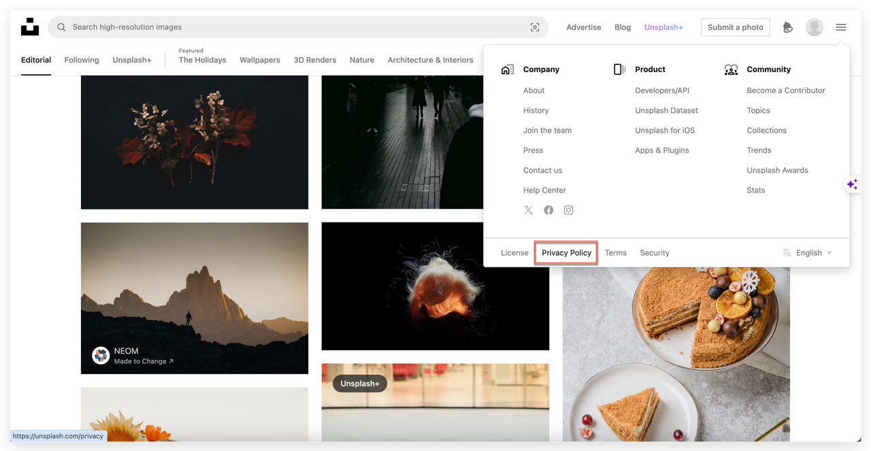Click the magnifier search icon
Viewport: 871px width, 451px height.
(x=61, y=27)
